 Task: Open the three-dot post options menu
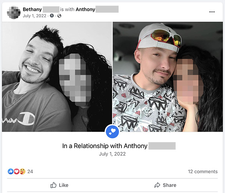coord(212,12)
